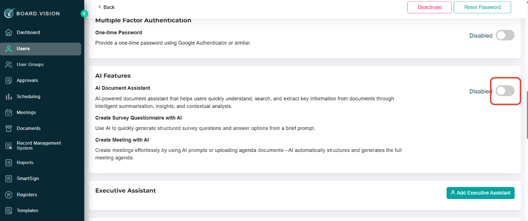Screen dimensions: 528x221
Task: Open the Documents archive icon
Action: 9,128
